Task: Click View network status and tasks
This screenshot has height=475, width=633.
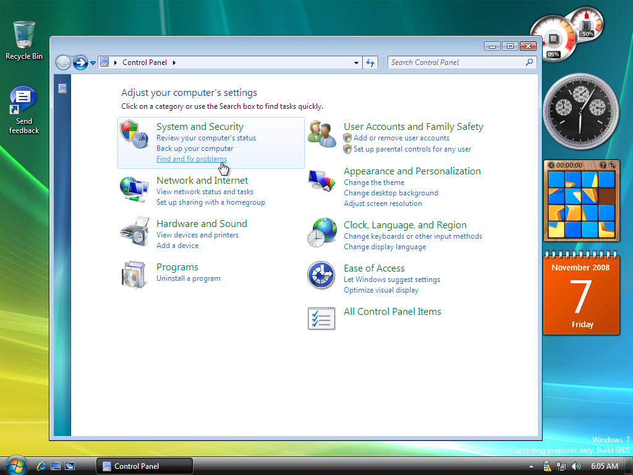Action: pos(205,192)
